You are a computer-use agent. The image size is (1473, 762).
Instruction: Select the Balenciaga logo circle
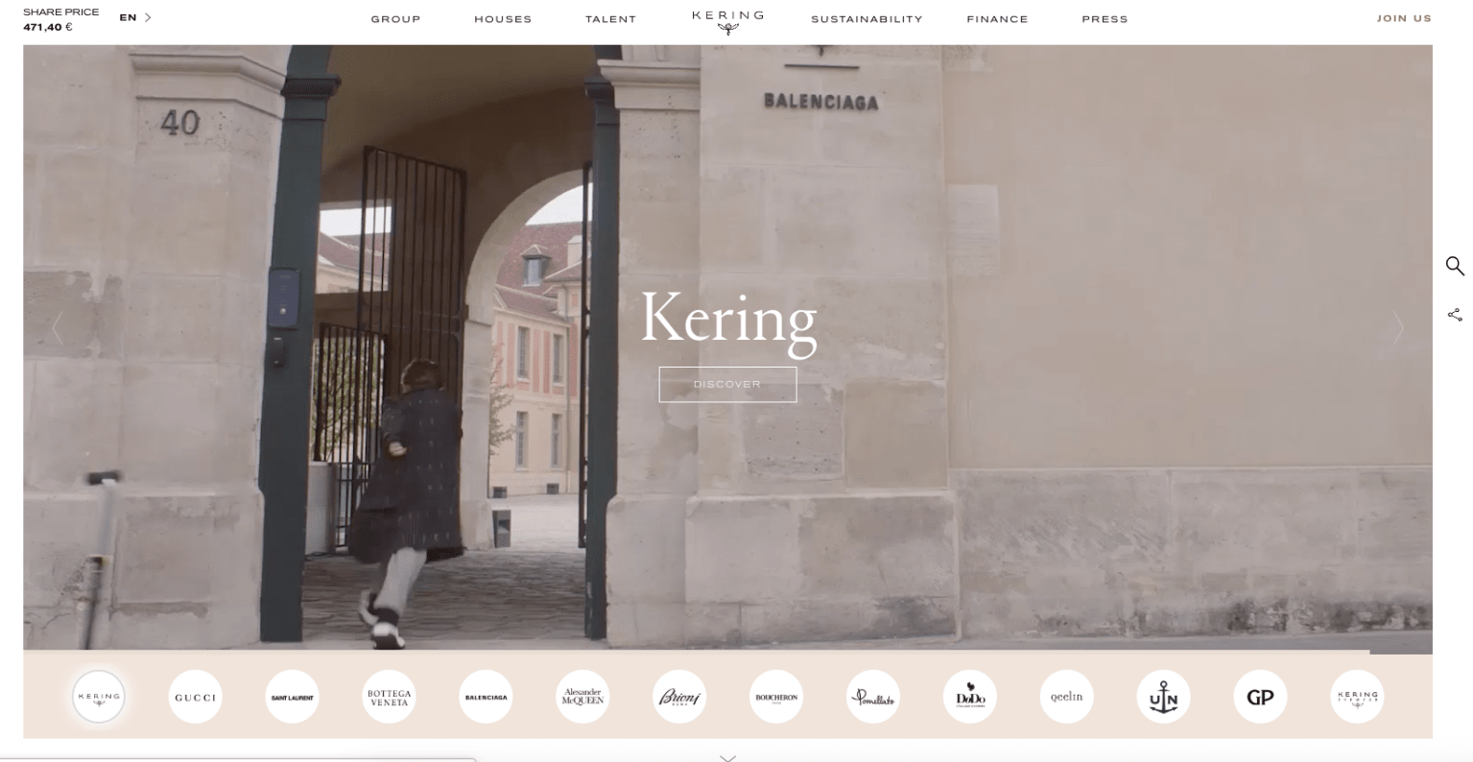[x=486, y=697]
